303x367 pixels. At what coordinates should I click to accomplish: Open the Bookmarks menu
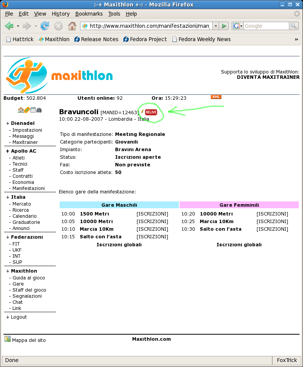click(89, 14)
